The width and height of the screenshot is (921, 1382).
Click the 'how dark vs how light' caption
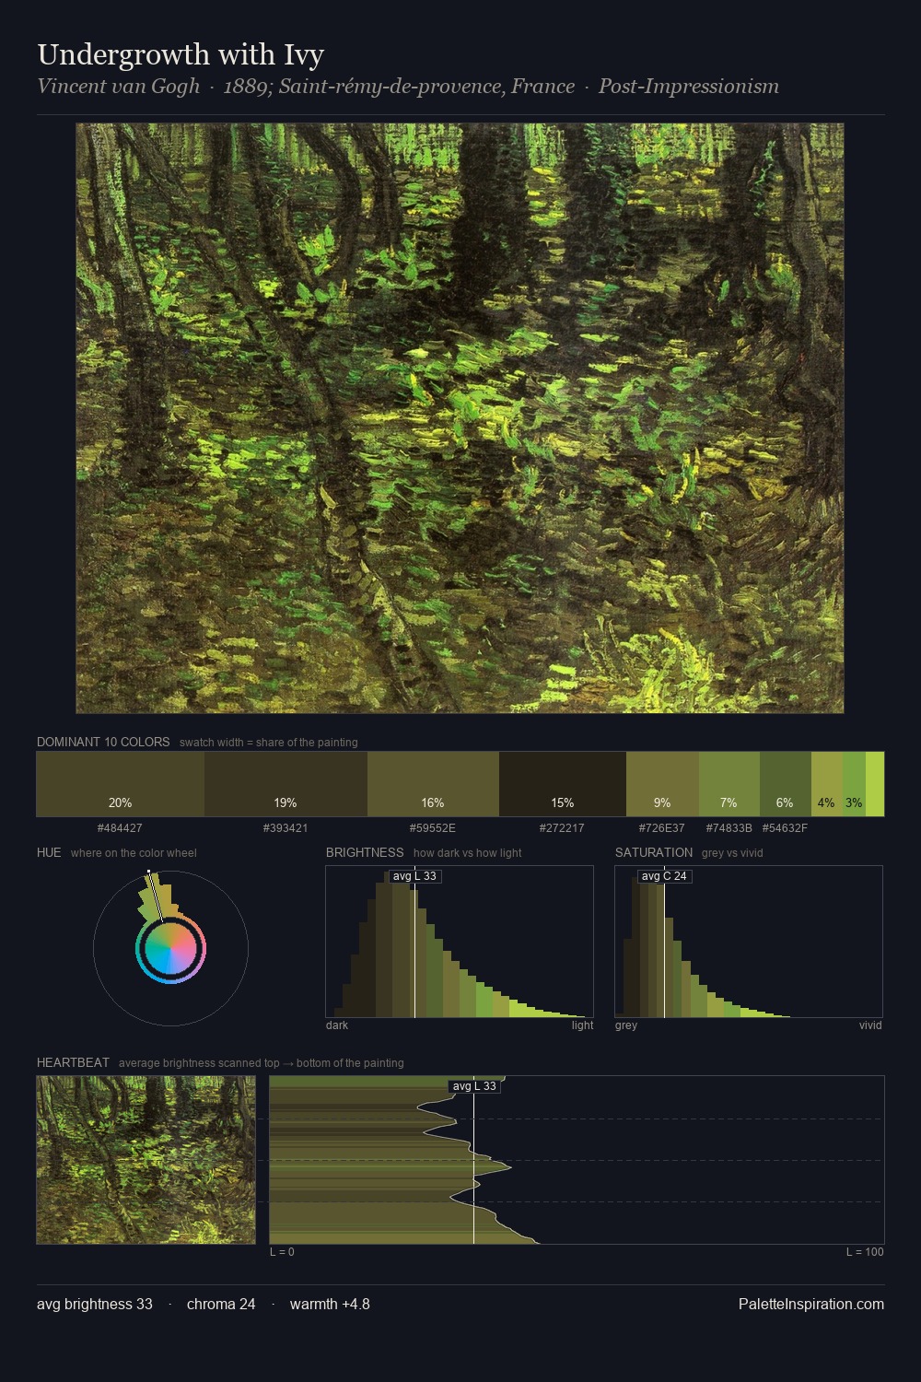coord(468,853)
